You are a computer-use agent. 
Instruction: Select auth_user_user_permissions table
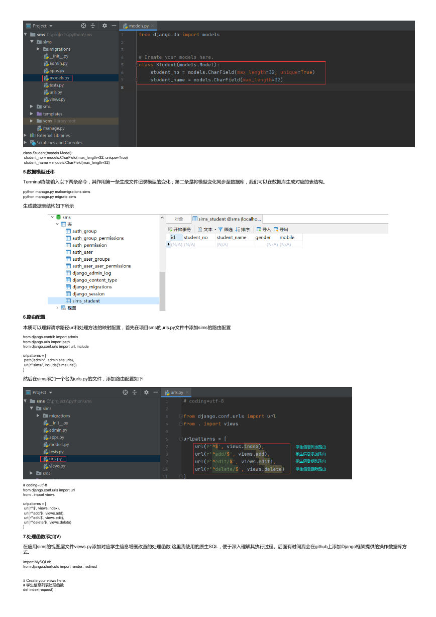(x=98, y=266)
